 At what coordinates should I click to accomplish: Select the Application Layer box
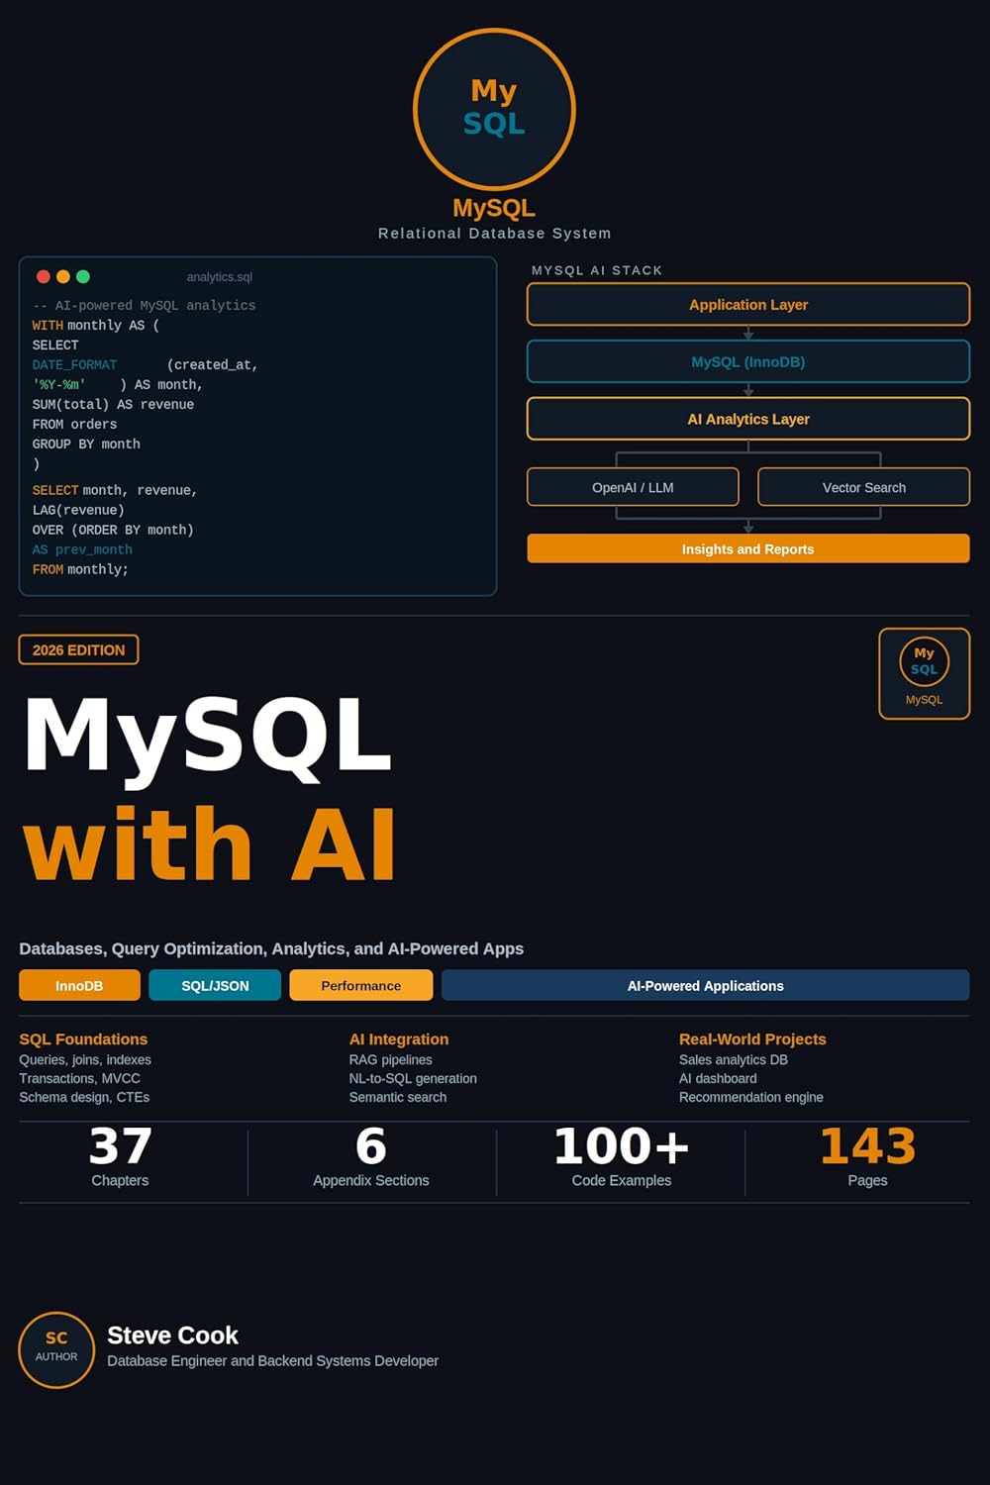click(748, 305)
